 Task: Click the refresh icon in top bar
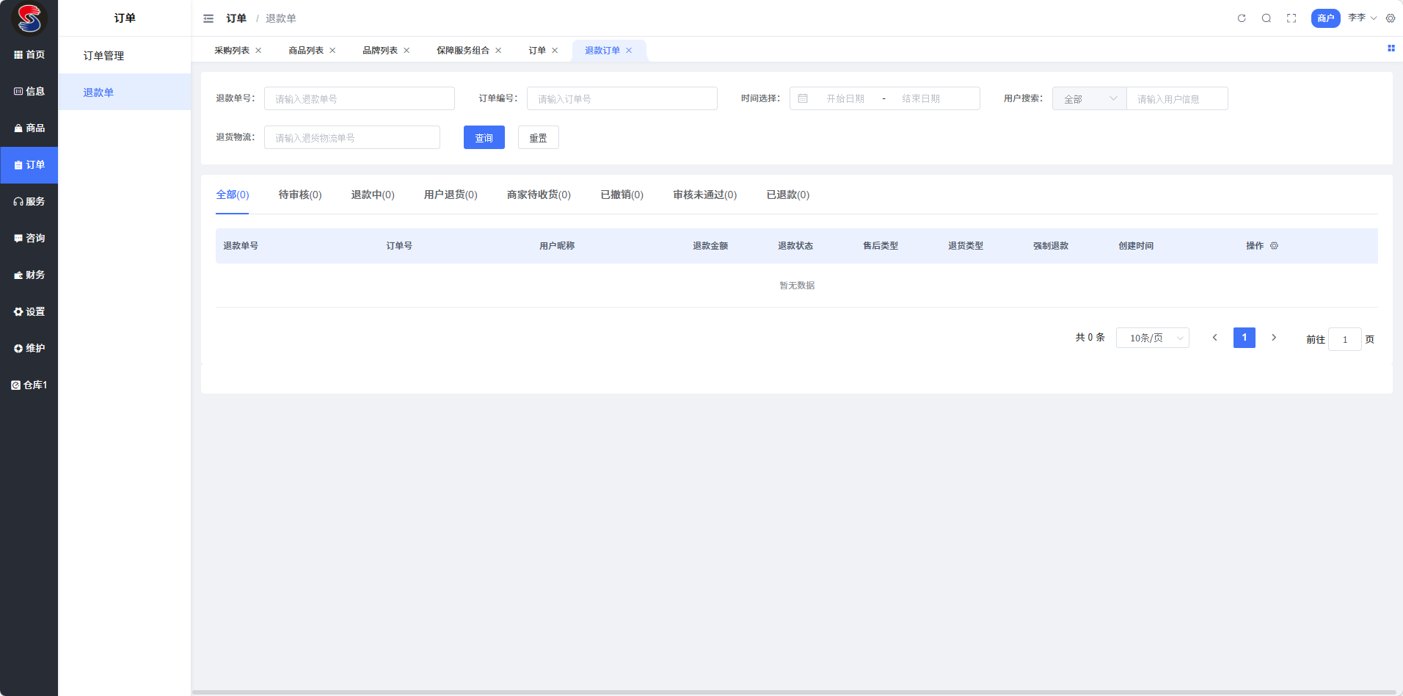coord(1242,18)
